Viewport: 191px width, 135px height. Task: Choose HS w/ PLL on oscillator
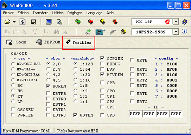[x=13, y=69]
